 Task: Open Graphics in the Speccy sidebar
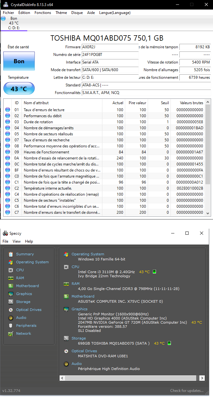pyautogui.click(x=24, y=294)
